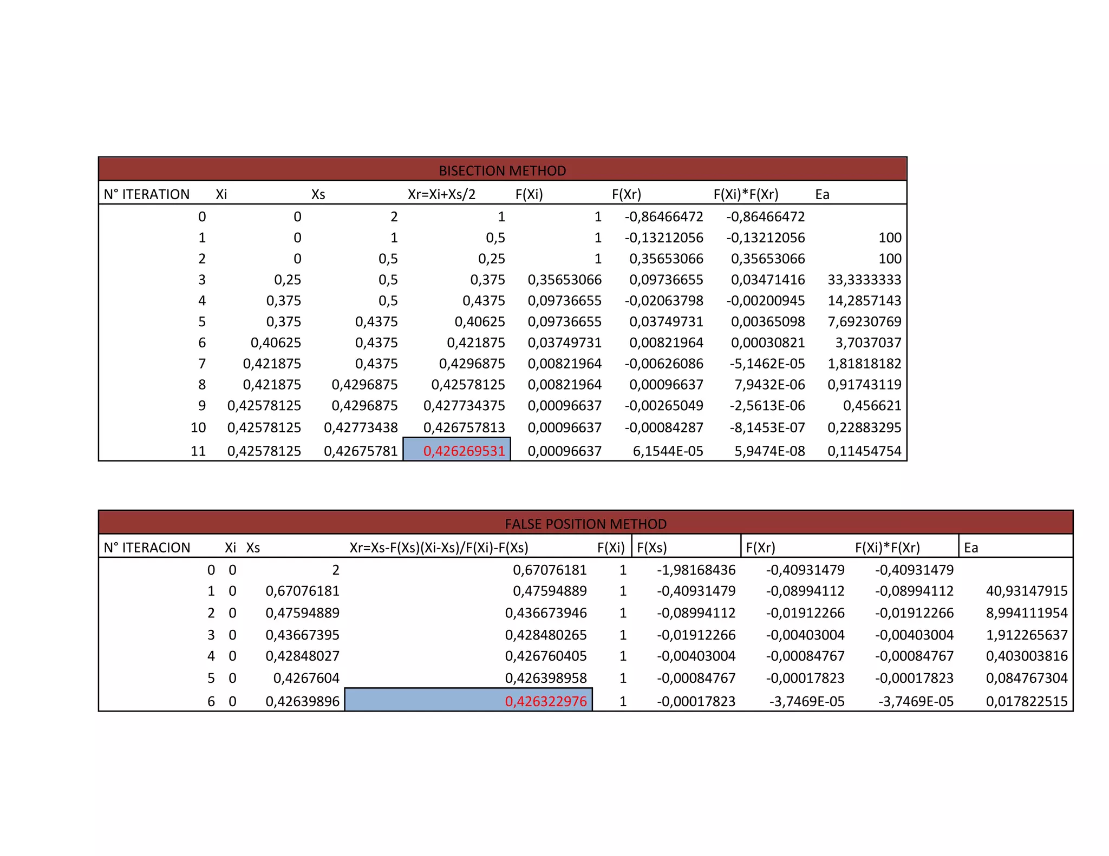Click the Ea value 0,017822515
The width and height of the screenshot is (1109, 856).
pos(1027,702)
